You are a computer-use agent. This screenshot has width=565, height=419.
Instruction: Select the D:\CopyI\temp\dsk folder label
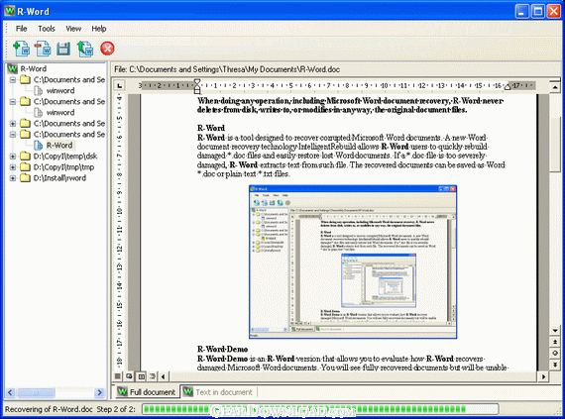(65, 157)
